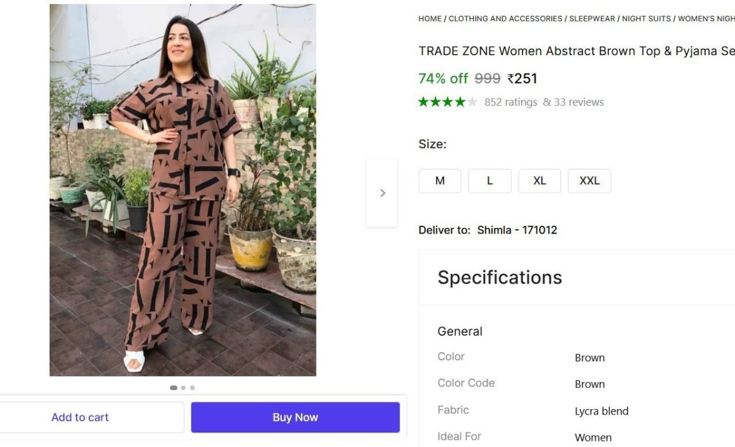
Task: Click Add to cart
Action: point(80,417)
